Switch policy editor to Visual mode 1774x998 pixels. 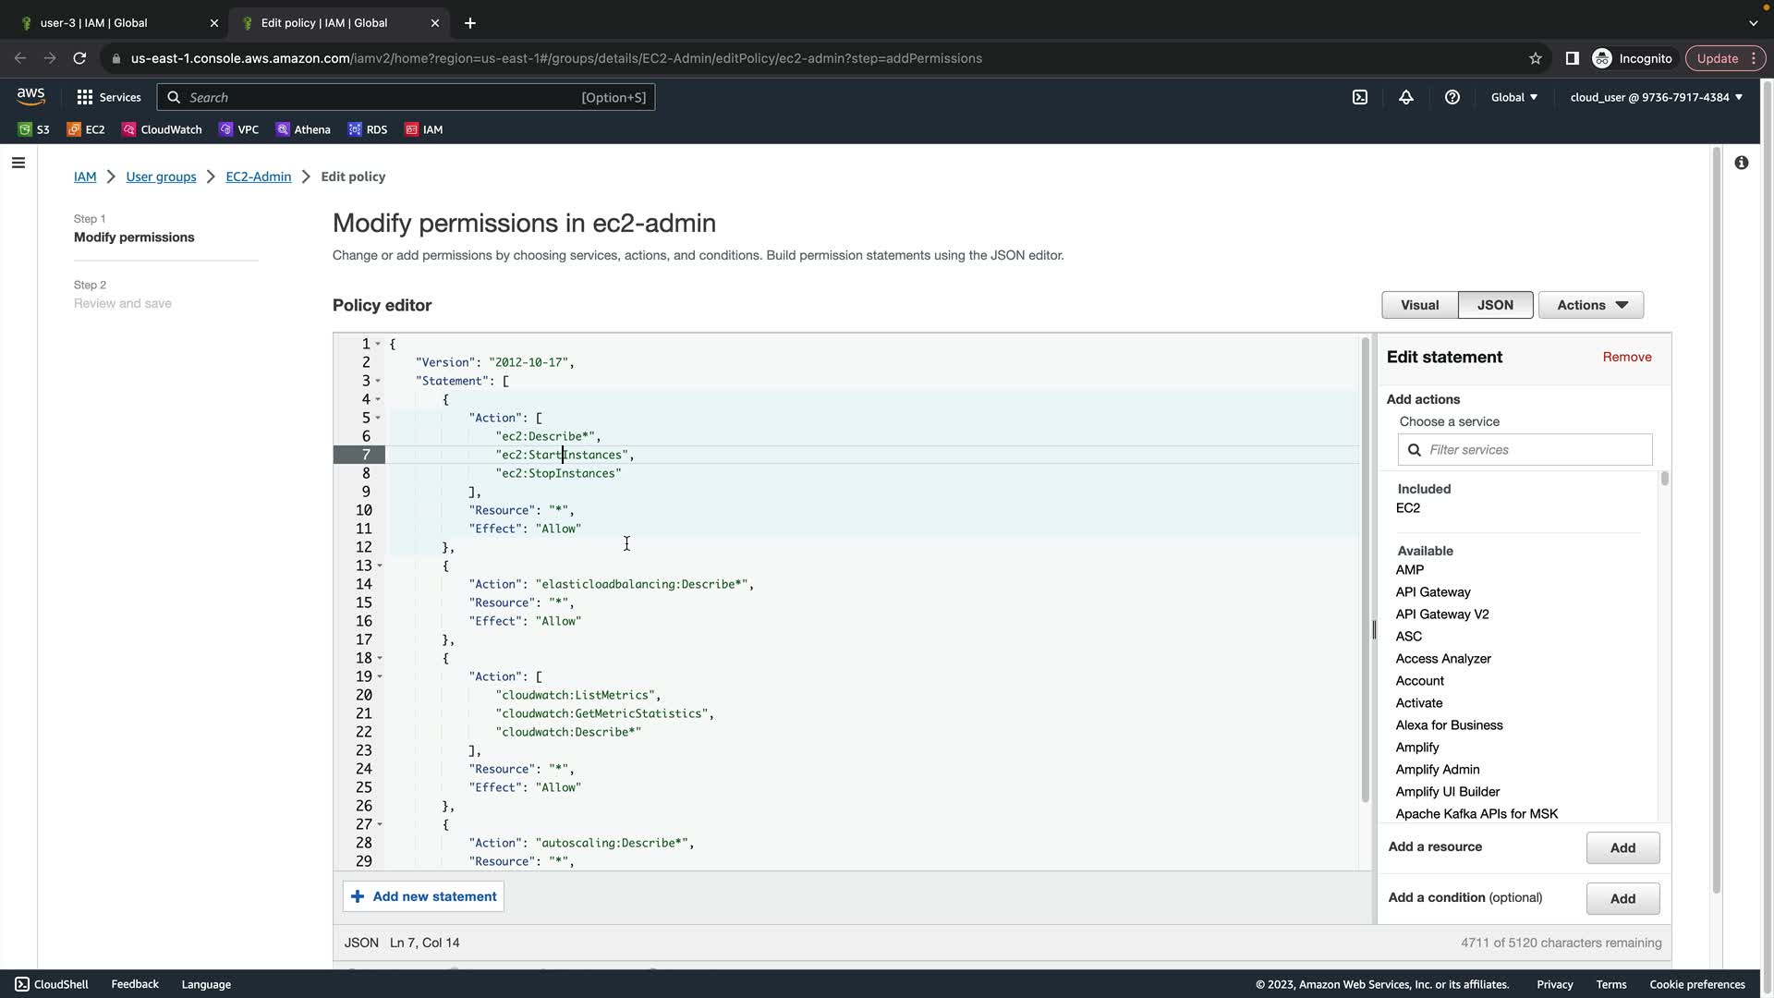pos(1419,305)
